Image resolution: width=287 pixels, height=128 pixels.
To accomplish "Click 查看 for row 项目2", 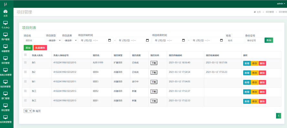I will coord(247,92).
